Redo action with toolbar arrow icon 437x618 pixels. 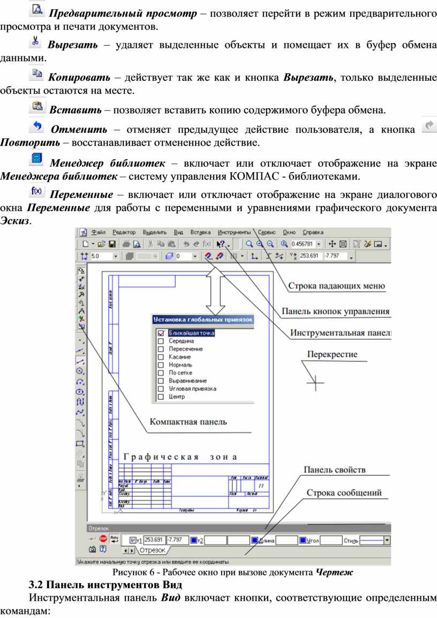pos(196,244)
